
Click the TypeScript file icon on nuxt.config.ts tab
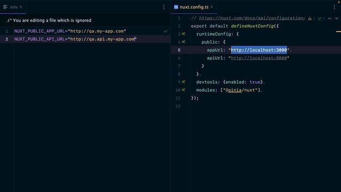(x=176, y=7)
